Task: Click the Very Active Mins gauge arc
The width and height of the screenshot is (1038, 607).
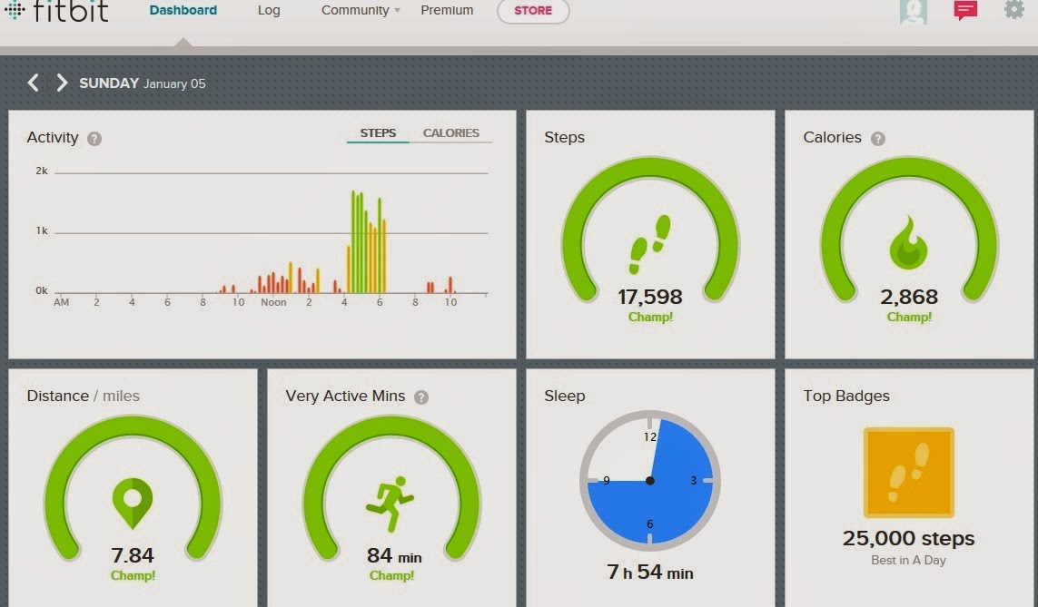Action: 391,424
